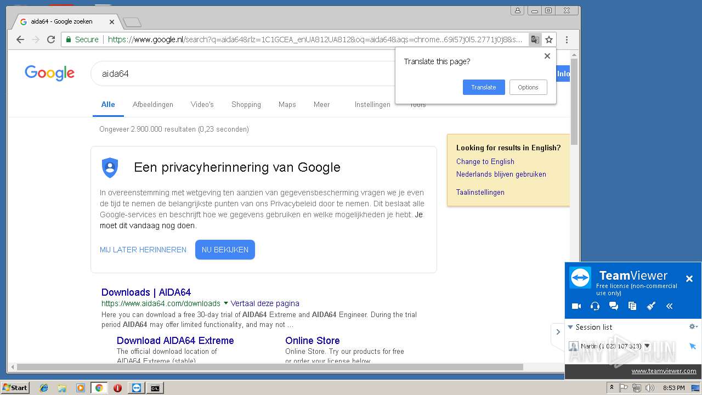Collapse the Session list section

(x=570, y=327)
